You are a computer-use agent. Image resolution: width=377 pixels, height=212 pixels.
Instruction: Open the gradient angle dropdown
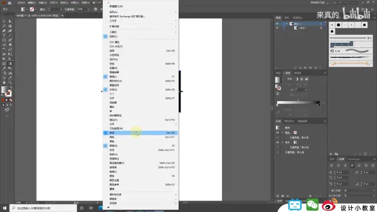point(306,90)
